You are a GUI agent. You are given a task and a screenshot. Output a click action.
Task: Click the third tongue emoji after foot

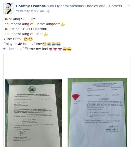pos(60,49)
